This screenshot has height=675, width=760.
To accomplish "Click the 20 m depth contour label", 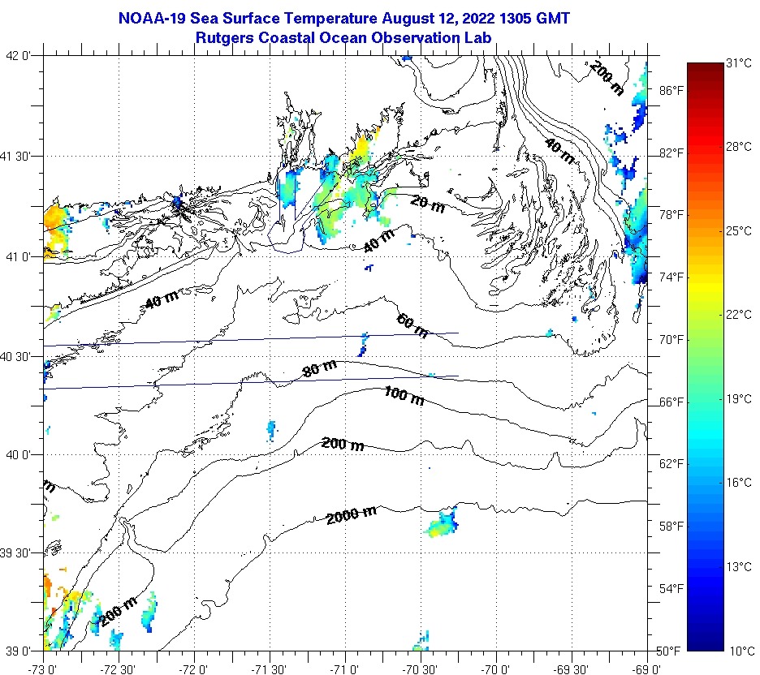I will click(x=427, y=204).
